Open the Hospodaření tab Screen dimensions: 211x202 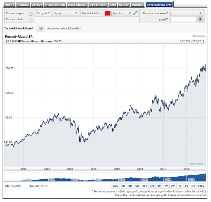tap(77, 5)
